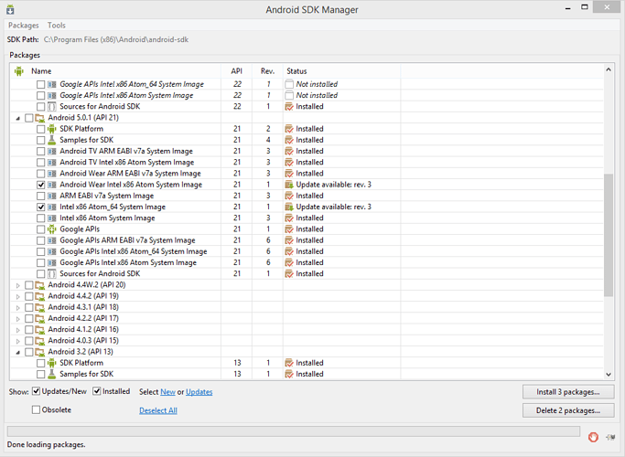Click the Android 5.0.1 (API 21) folder icon
The image size is (625, 457).
coord(40,118)
